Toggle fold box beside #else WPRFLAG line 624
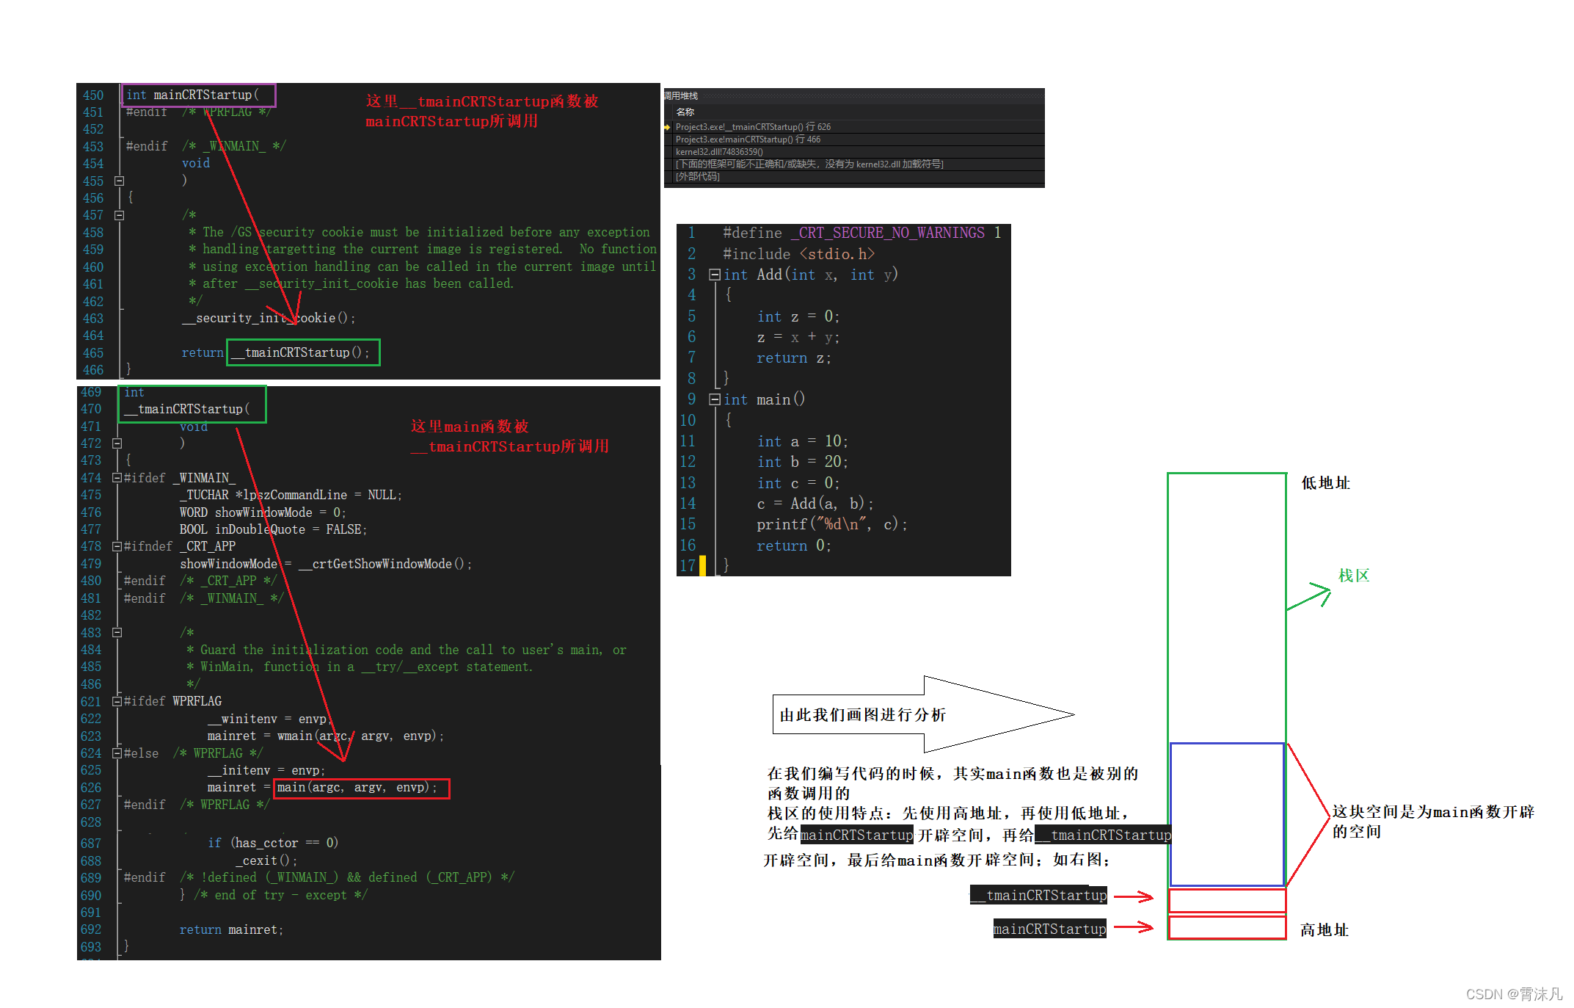This screenshot has height=1008, width=1574. [x=117, y=753]
